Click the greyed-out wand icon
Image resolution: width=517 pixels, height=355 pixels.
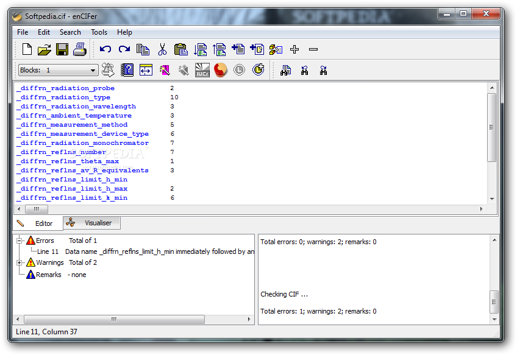click(184, 70)
